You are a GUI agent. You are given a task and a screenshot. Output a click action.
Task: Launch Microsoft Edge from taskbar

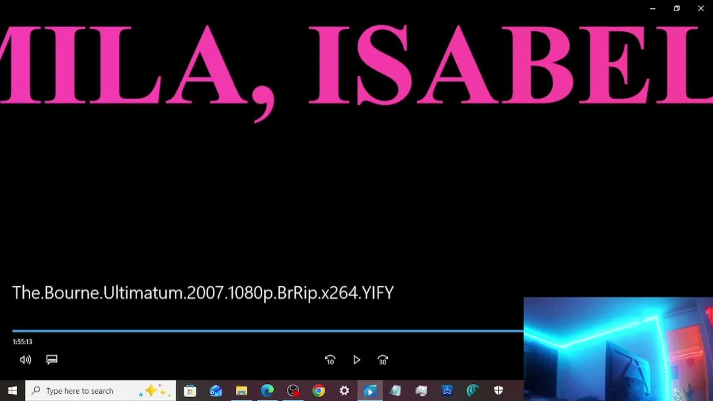click(x=267, y=391)
